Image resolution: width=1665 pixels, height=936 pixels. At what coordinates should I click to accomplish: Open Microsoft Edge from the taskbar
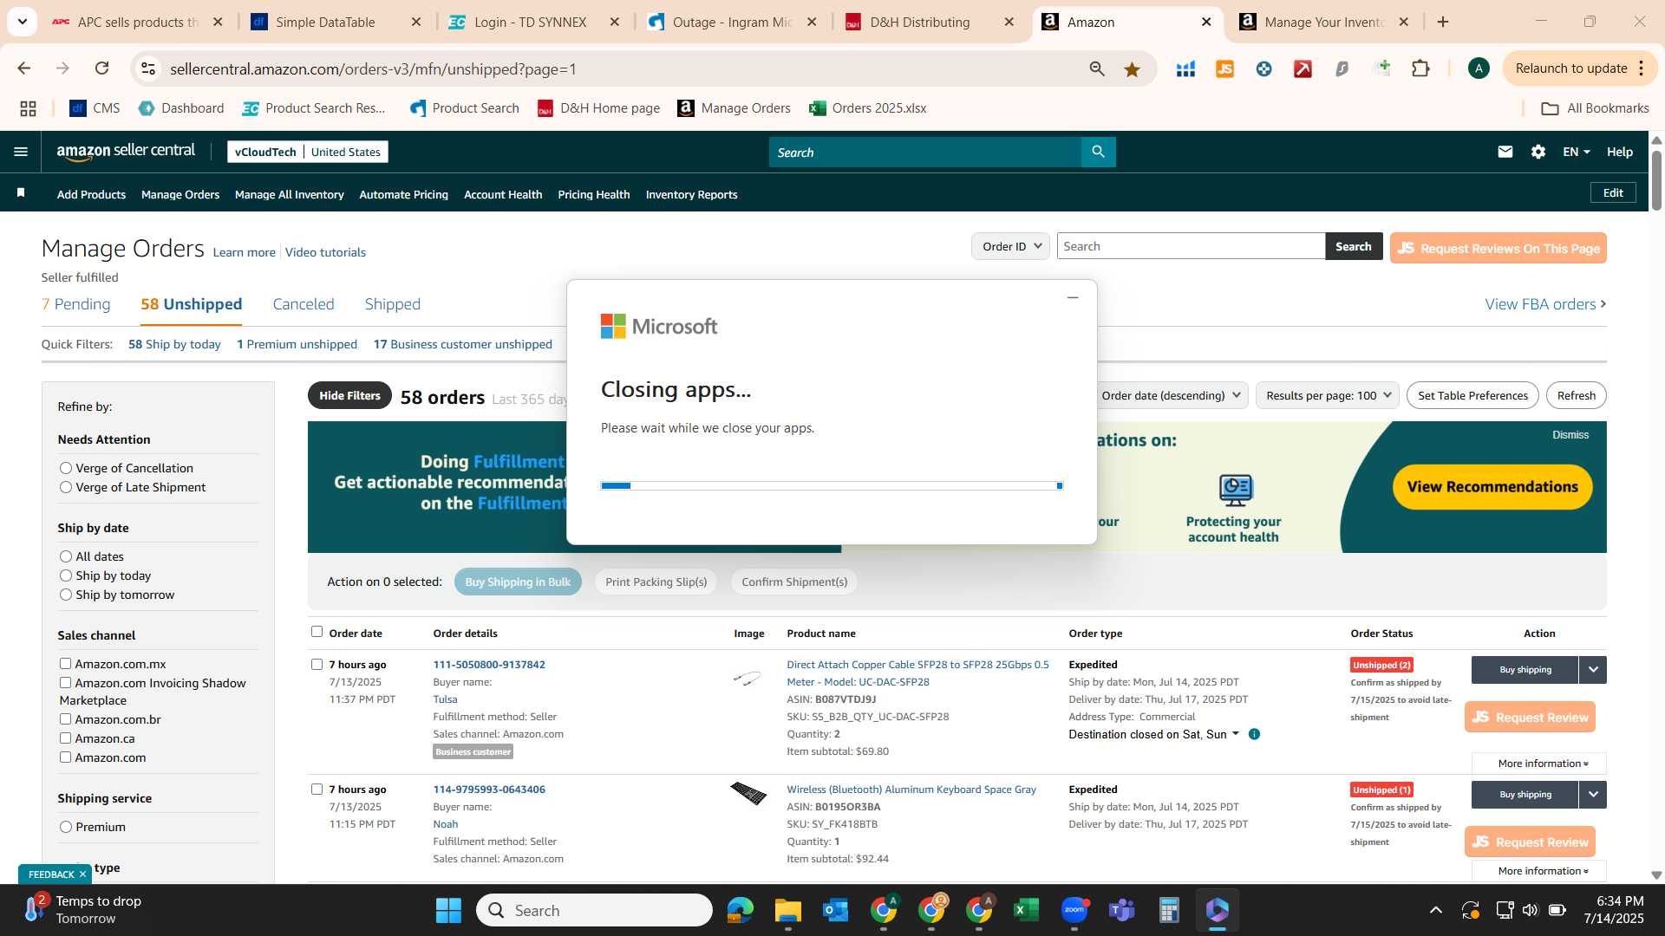coord(740,910)
